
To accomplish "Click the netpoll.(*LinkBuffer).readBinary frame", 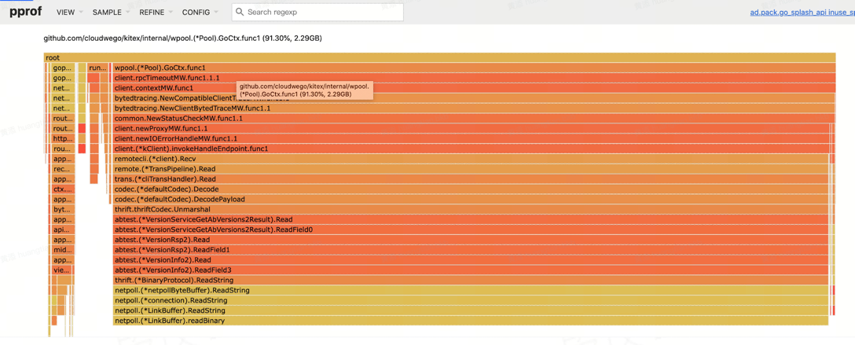I will [x=472, y=321].
